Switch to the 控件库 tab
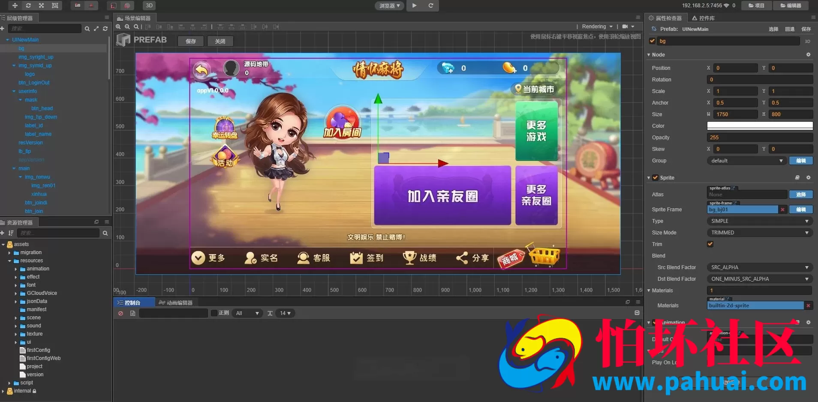The height and width of the screenshot is (402, 818). point(703,18)
